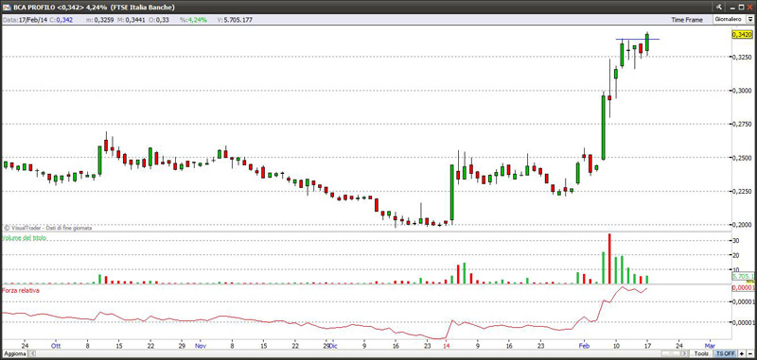Viewport: 757px width, 360px height.
Task: Click the Mar month label on time axis
Action: (709, 346)
